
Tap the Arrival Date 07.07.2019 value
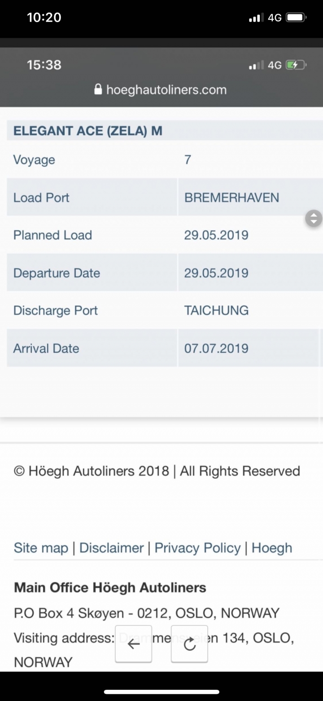[x=216, y=348]
